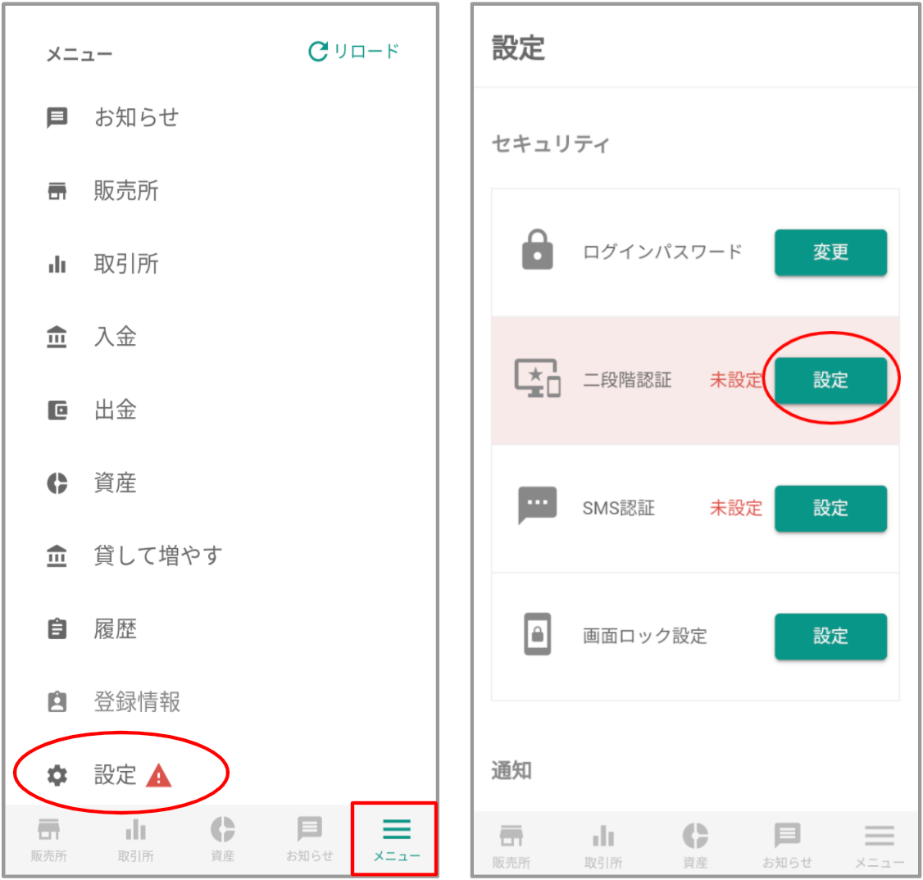Screen dimensions: 923x880
Task: Tap 販売所 tab in settings screen bottom bar
Action: [512, 846]
